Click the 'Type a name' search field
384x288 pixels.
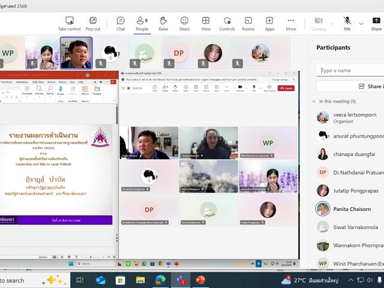coord(351,70)
